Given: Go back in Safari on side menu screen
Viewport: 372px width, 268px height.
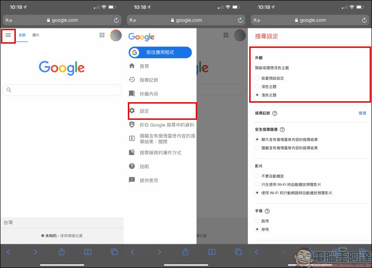Looking at the screenshot, I should [133, 252].
